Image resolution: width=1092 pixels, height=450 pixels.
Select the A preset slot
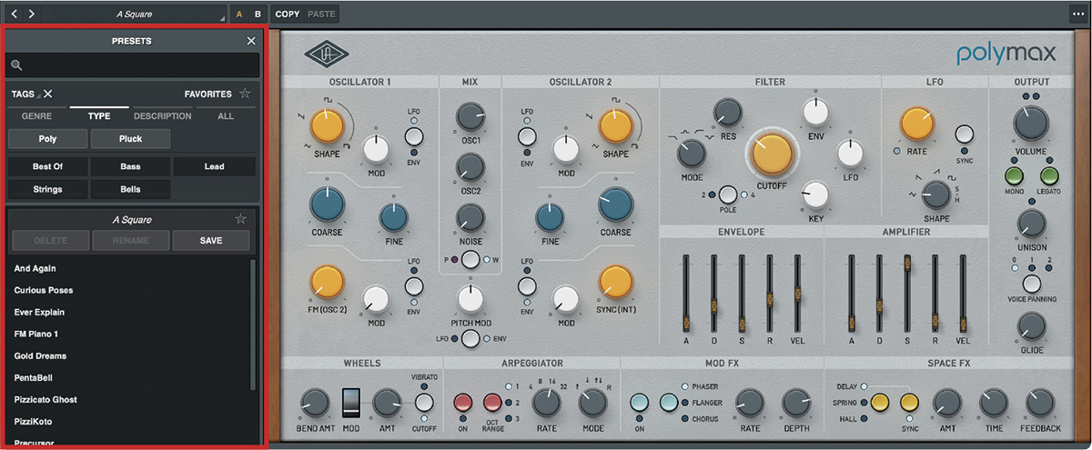(239, 15)
